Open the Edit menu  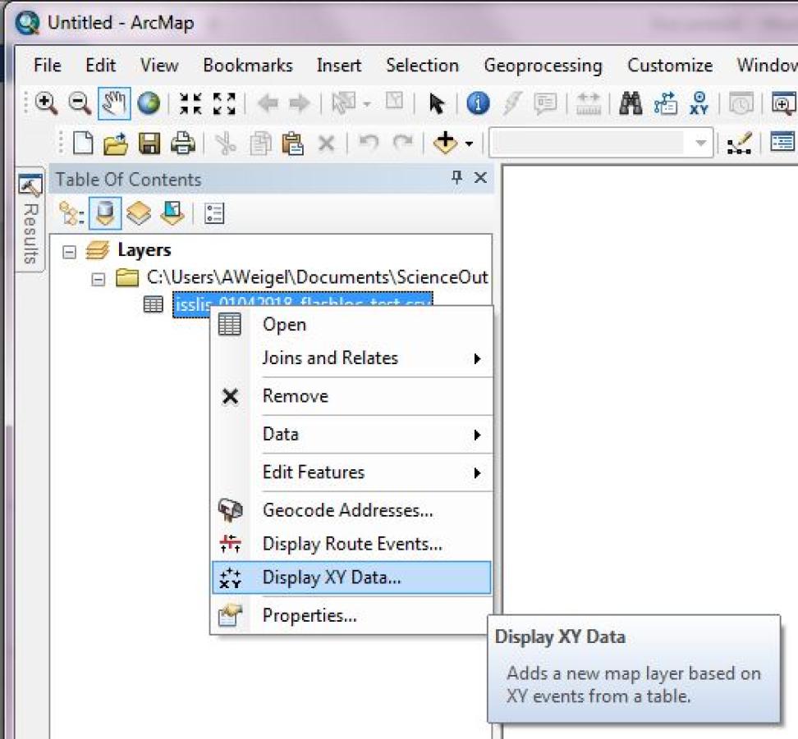101,65
